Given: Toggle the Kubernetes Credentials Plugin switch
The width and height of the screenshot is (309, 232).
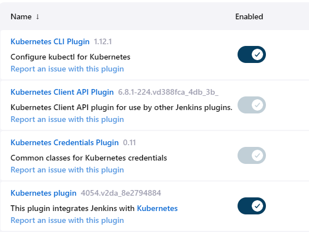Looking at the screenshot, I should [252, 155].
